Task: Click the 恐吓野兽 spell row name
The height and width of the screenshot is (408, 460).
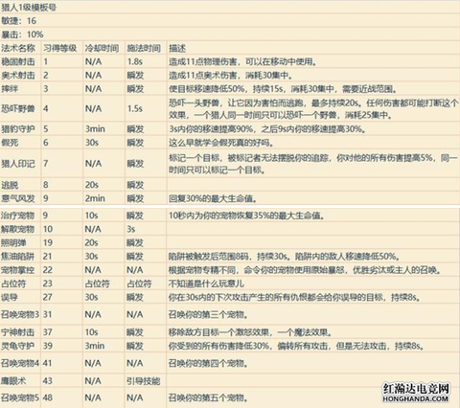Action: 18,108
